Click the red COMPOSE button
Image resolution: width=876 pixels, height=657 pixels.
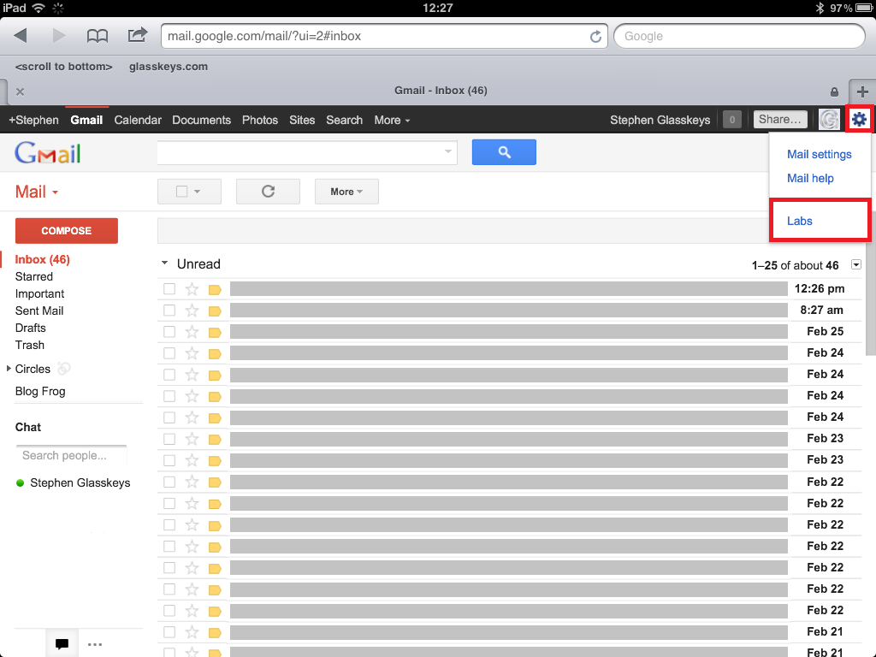67,231
